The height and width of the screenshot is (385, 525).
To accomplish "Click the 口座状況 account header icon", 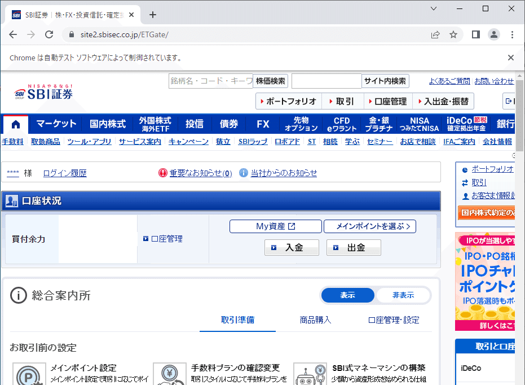I will tap(12, 201).
